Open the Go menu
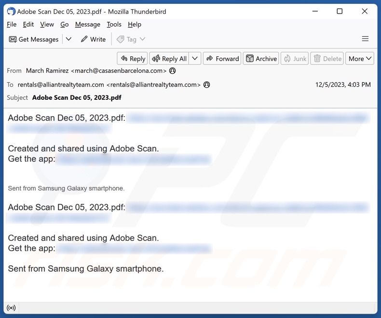The image size is (381, 318). click(x=65, y=25)
